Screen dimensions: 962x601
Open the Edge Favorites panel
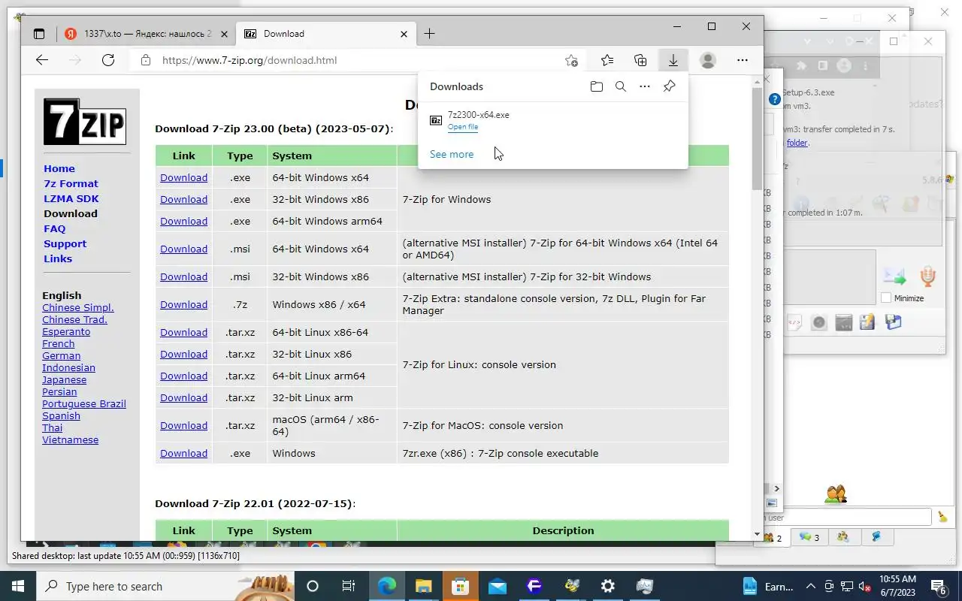click(x=607, y=60)
